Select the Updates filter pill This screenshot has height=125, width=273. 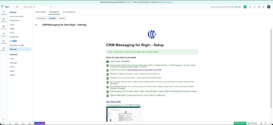[x=62, y=18]
